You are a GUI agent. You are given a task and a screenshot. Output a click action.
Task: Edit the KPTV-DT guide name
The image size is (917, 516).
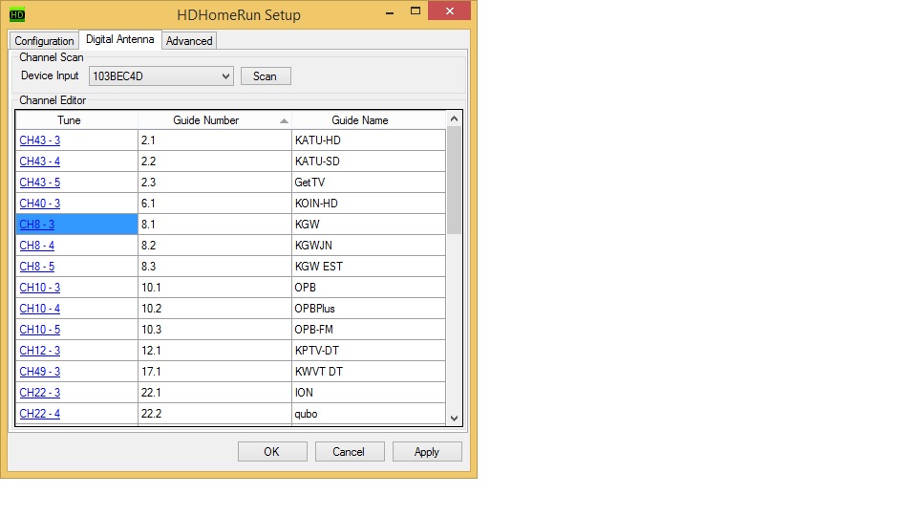tap(369, 351)
